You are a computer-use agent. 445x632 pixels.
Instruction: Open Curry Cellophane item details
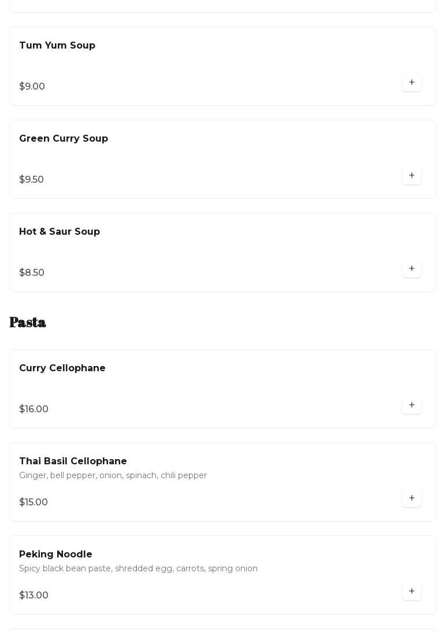[62, 368]
